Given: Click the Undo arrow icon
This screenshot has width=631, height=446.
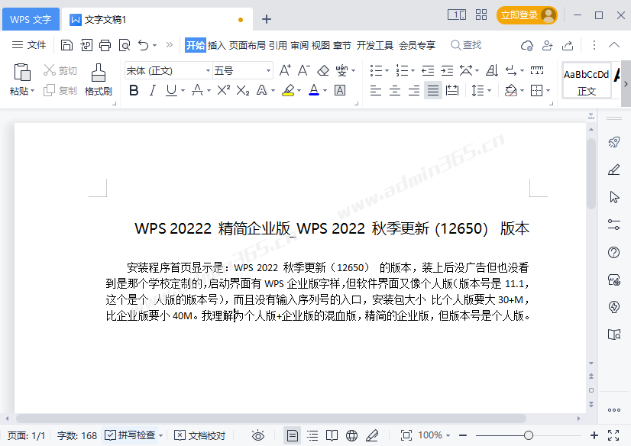Looking at the screenshot, I should (144, 45).
